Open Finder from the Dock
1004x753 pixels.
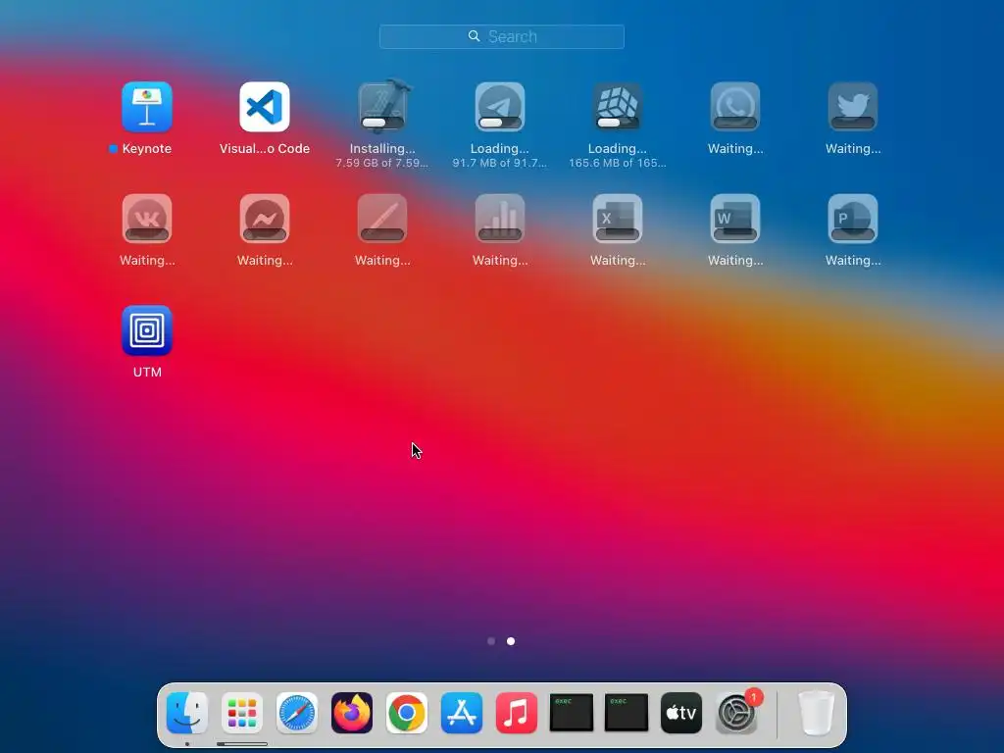click(187, 713)
